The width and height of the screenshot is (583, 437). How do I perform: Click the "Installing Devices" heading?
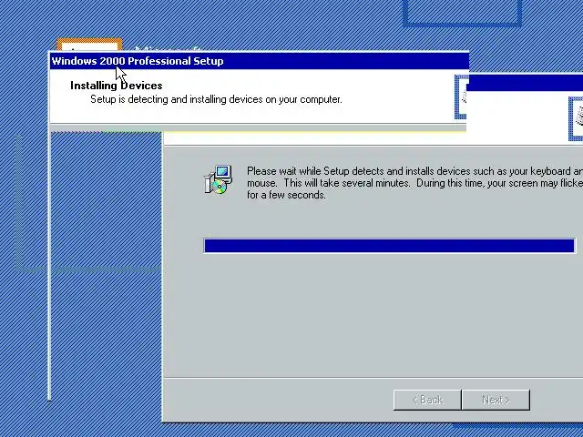(117, 86)
